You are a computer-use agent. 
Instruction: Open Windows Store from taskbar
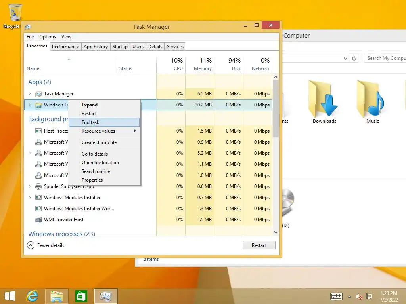81,296
